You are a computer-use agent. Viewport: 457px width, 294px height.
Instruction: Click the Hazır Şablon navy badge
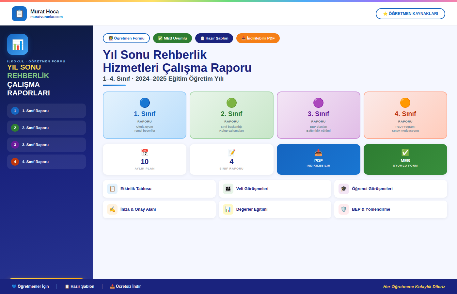(x=214, y=38)
